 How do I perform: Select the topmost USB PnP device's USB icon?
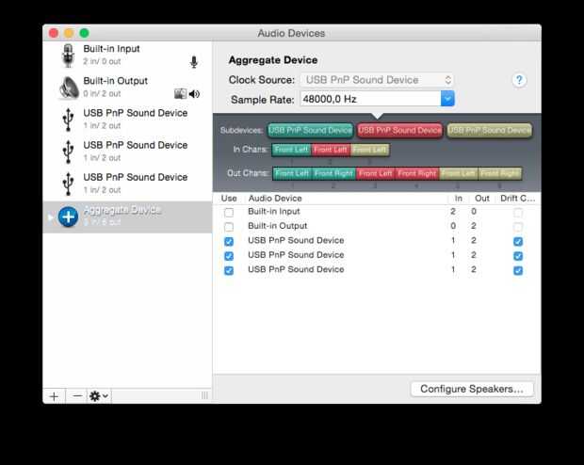[68, 120]
